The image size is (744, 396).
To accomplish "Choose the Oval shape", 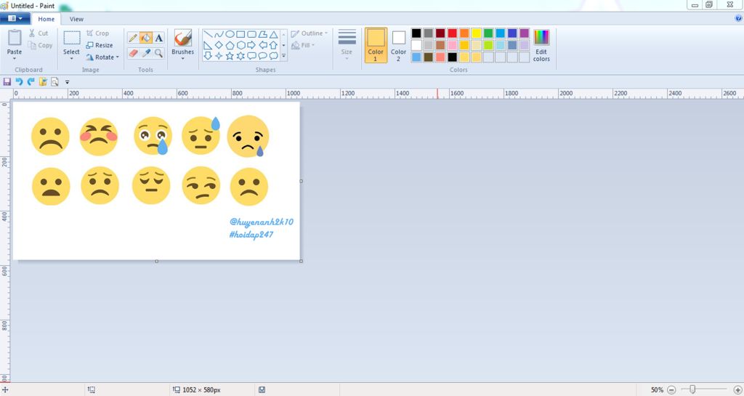I will point(230,35).
